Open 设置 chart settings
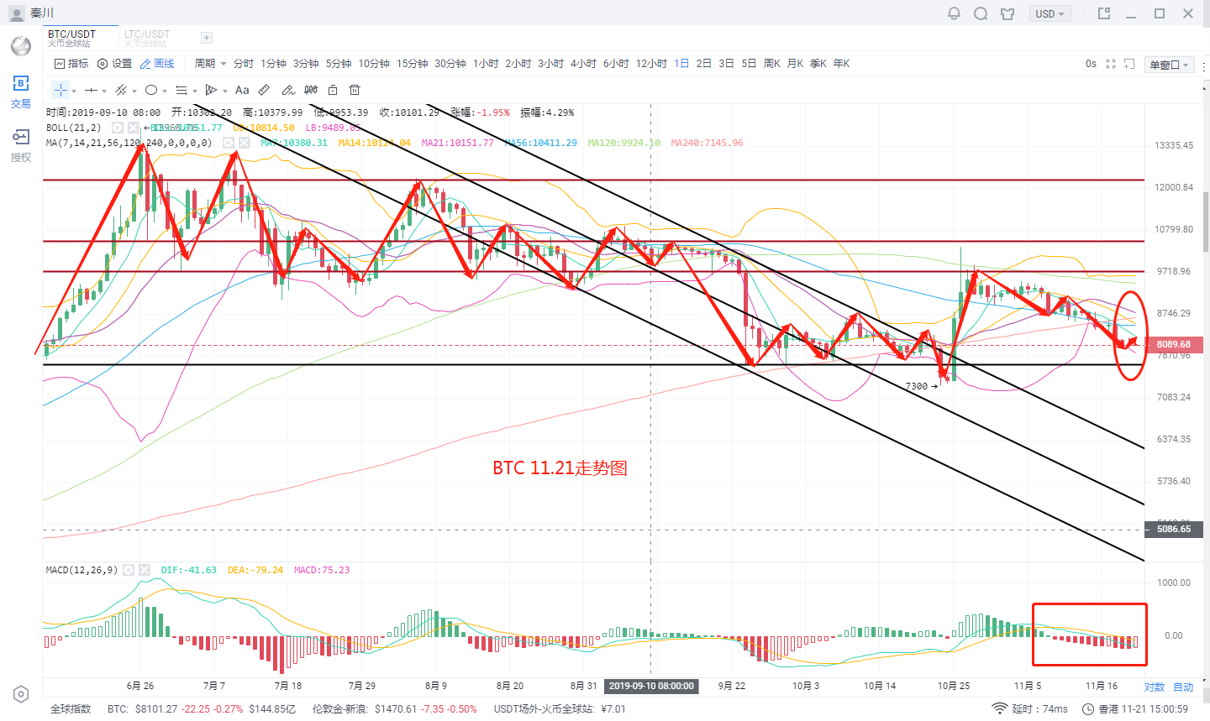Image resolution: width=1210 pixels, height=721 pixels. [115, 64]
